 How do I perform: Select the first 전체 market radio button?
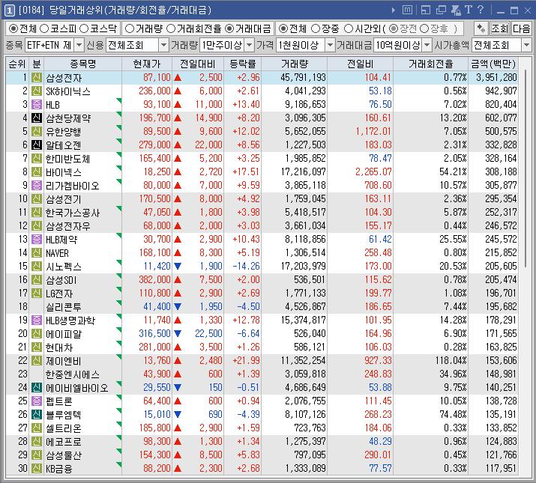tap(13, 28)
